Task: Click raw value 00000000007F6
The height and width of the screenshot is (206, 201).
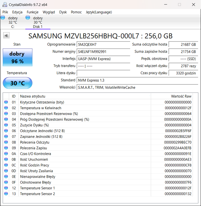Action: 178,182
